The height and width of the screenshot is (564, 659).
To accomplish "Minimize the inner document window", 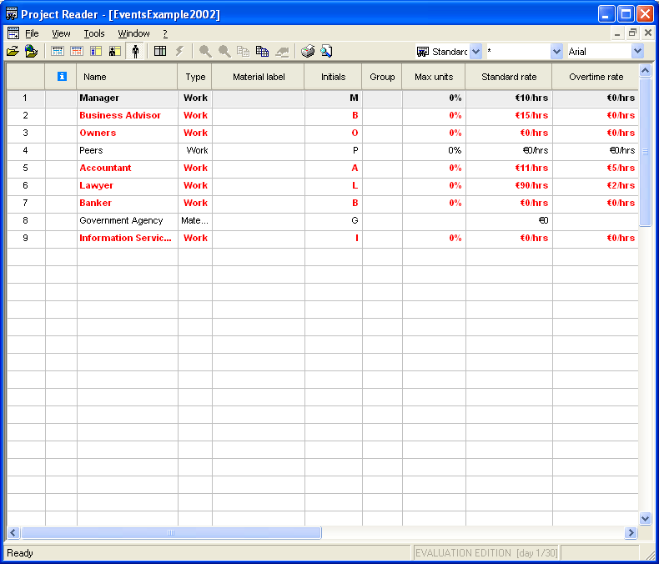I will [x=617, y=33].
